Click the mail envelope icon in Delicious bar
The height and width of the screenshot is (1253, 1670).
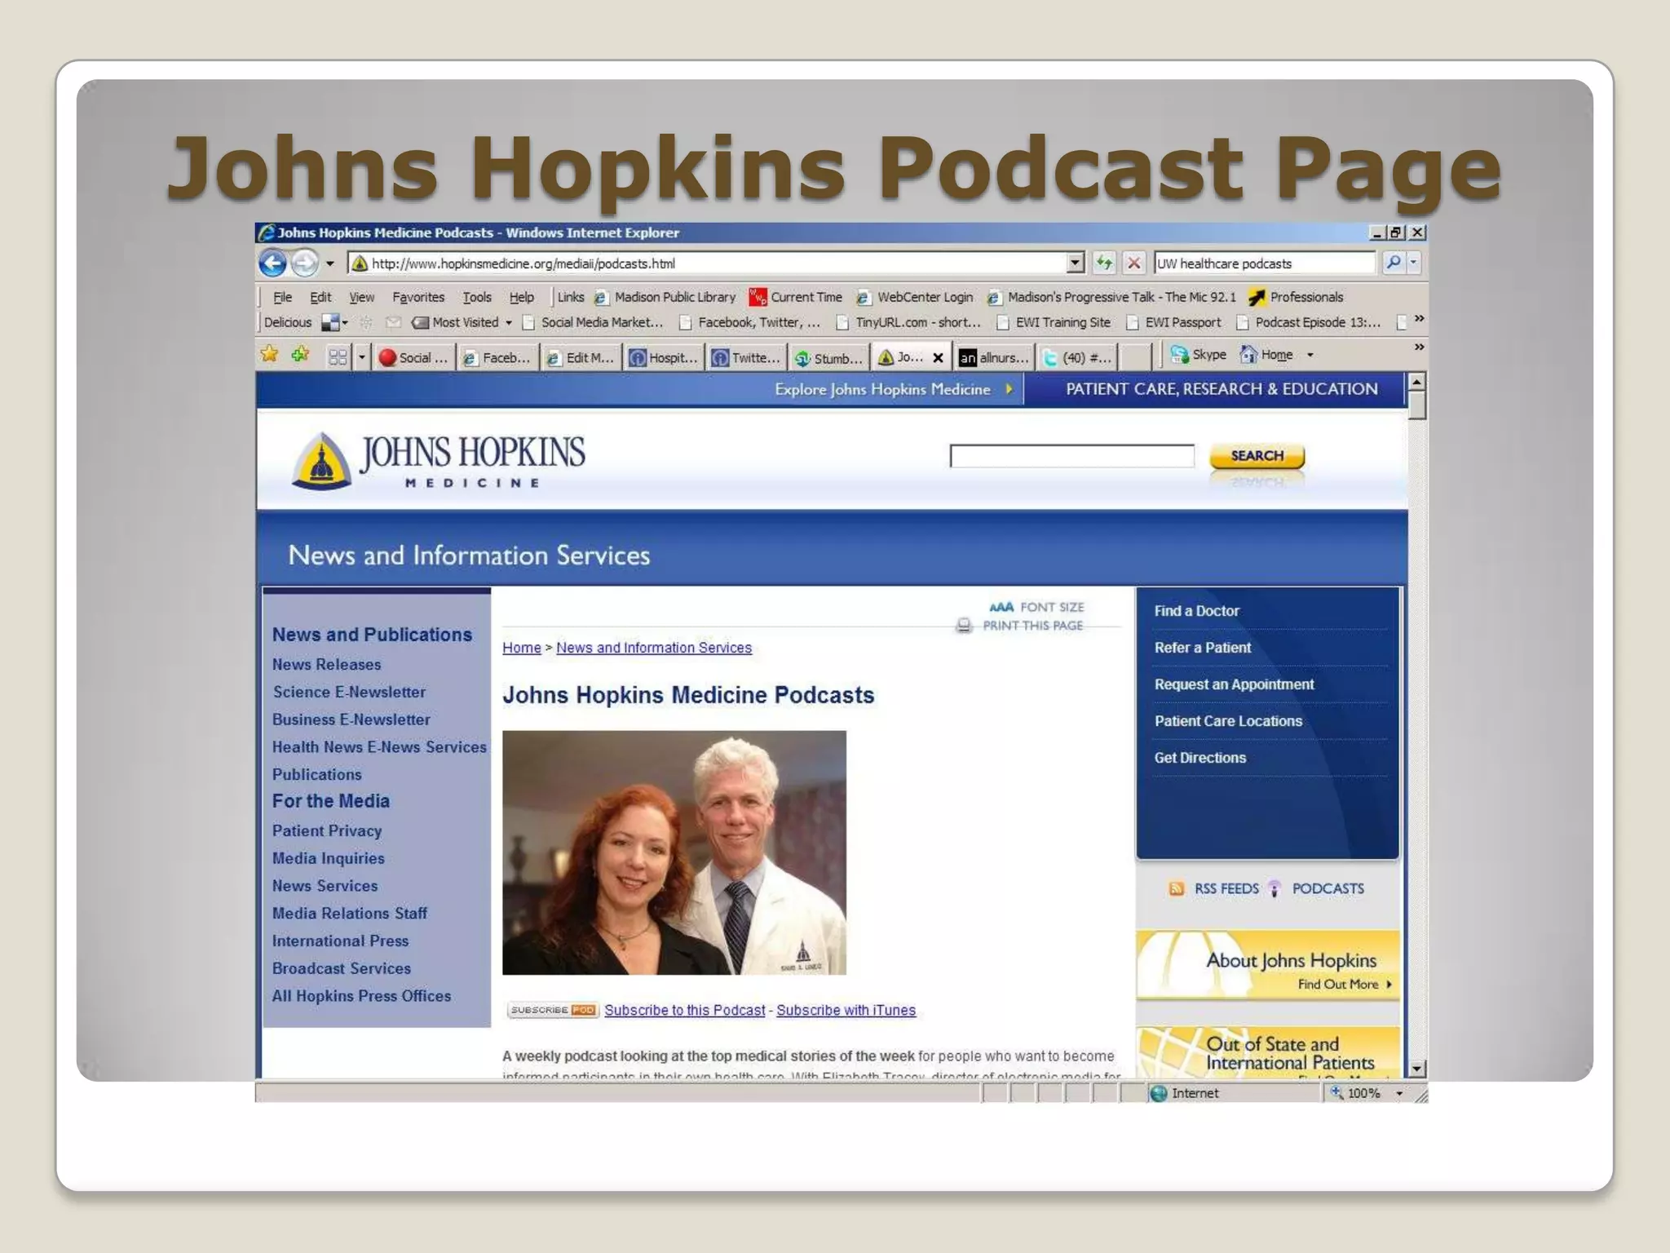point(393,322)
